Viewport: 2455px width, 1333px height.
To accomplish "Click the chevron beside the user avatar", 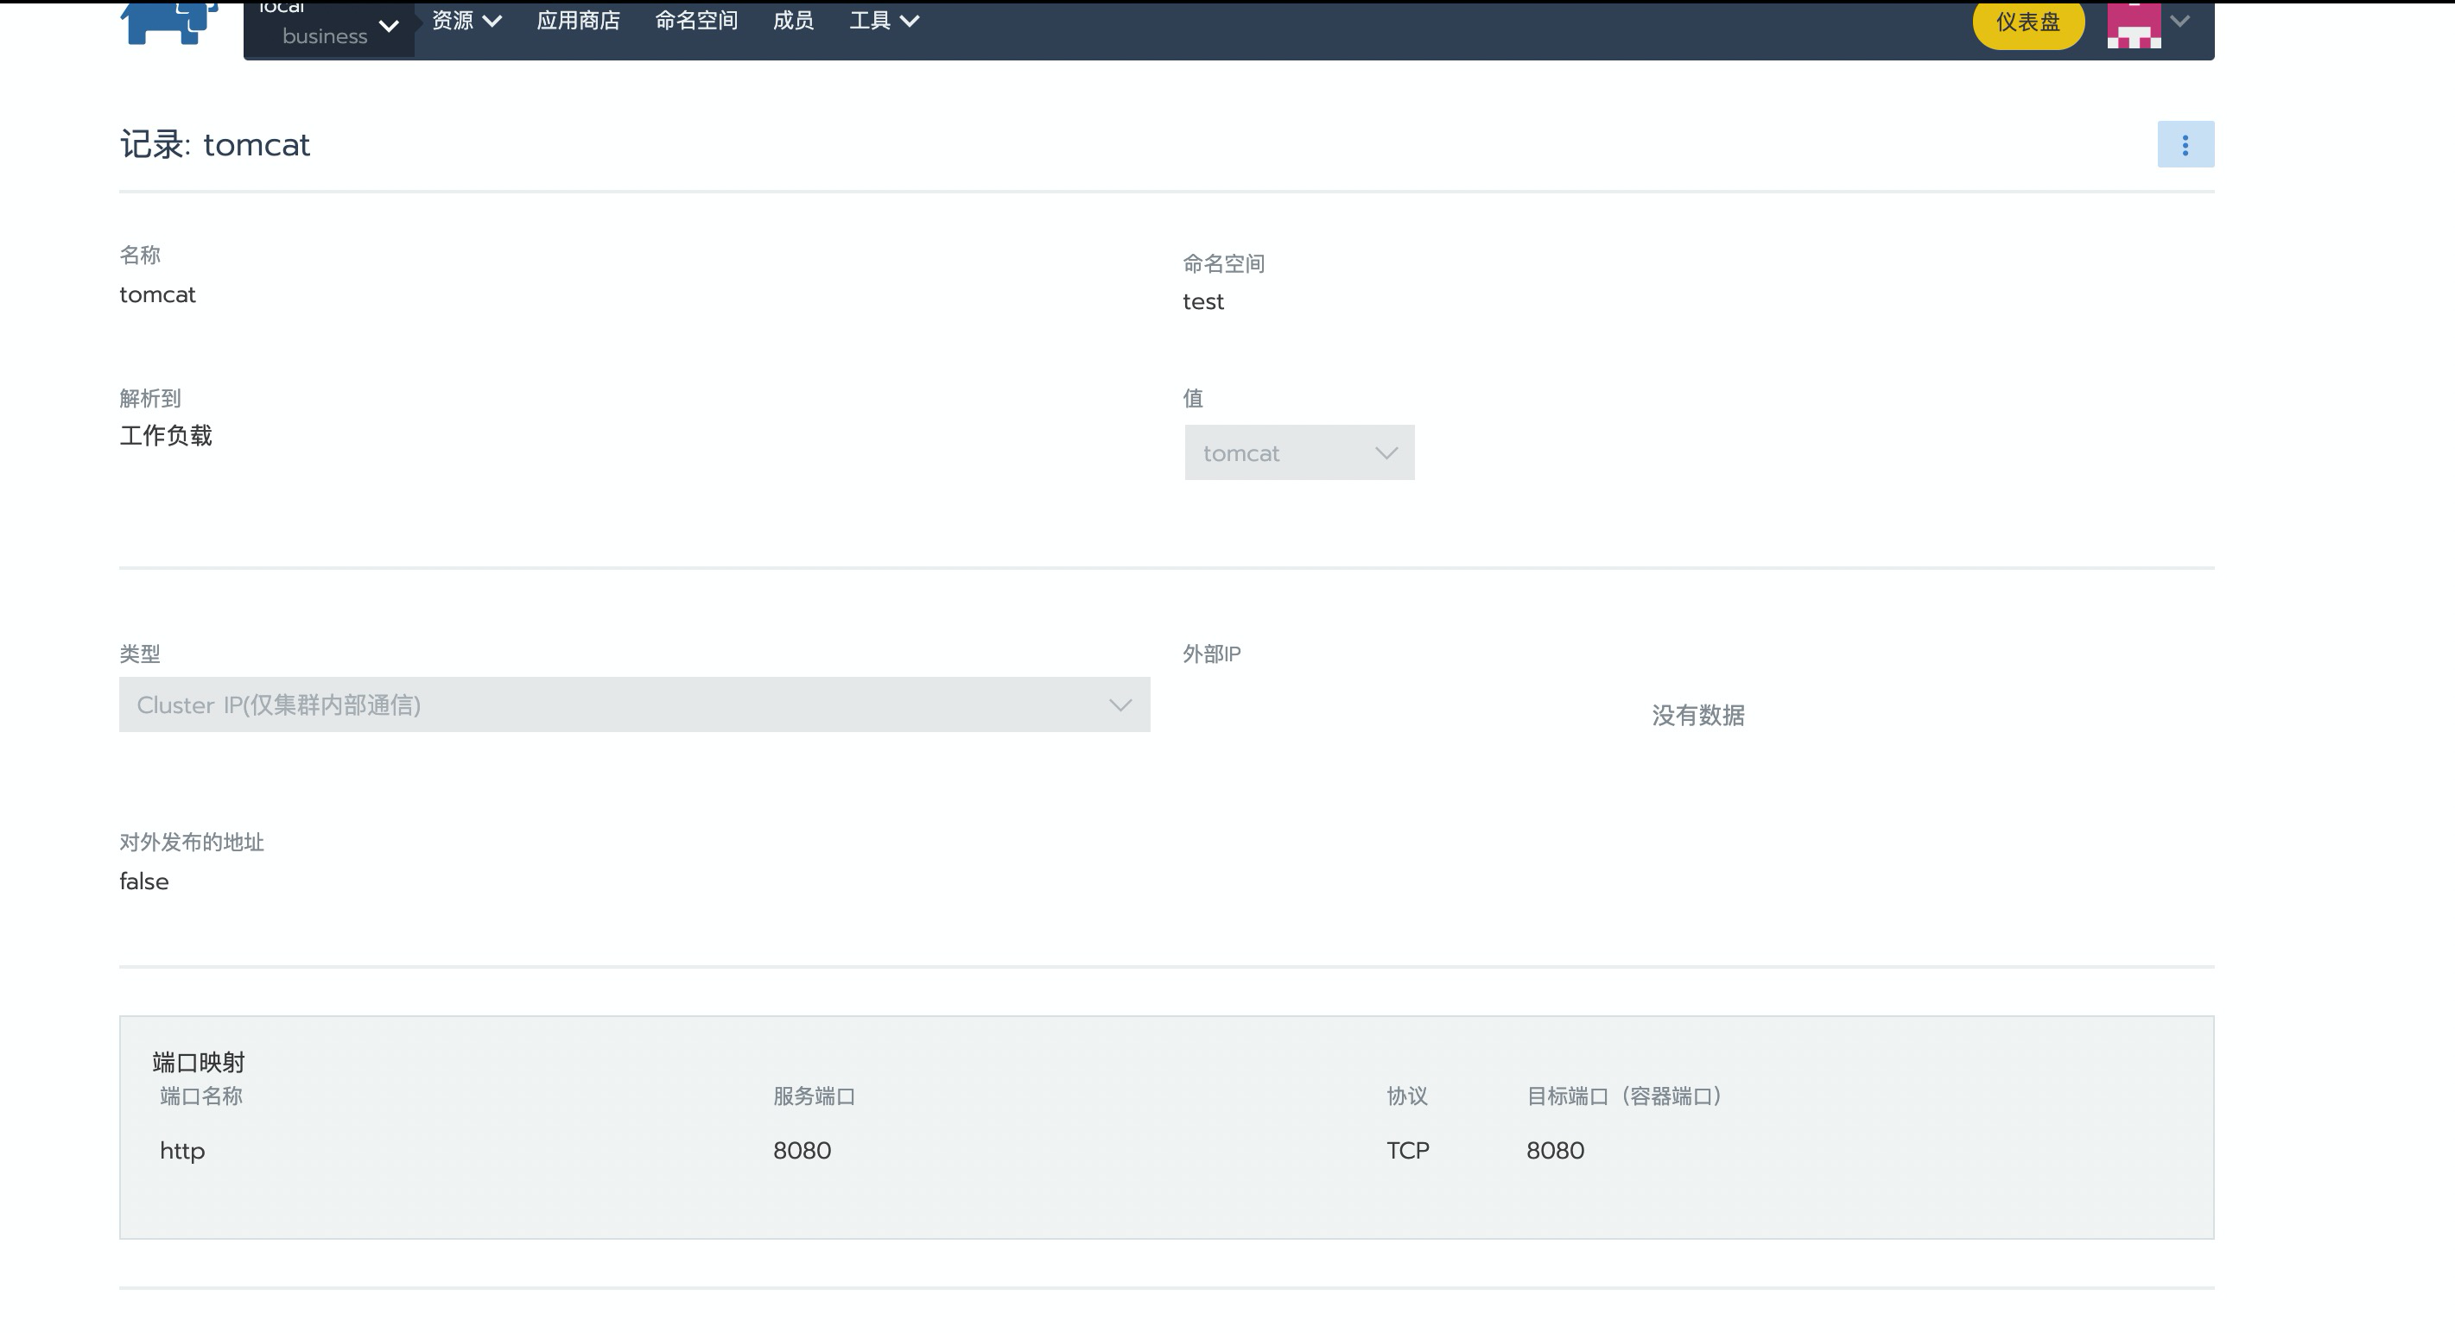I will 2179,21.
